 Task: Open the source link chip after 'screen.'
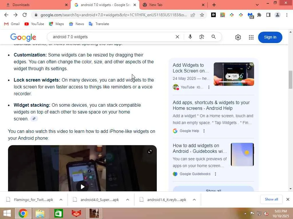(x=34, y=119)
